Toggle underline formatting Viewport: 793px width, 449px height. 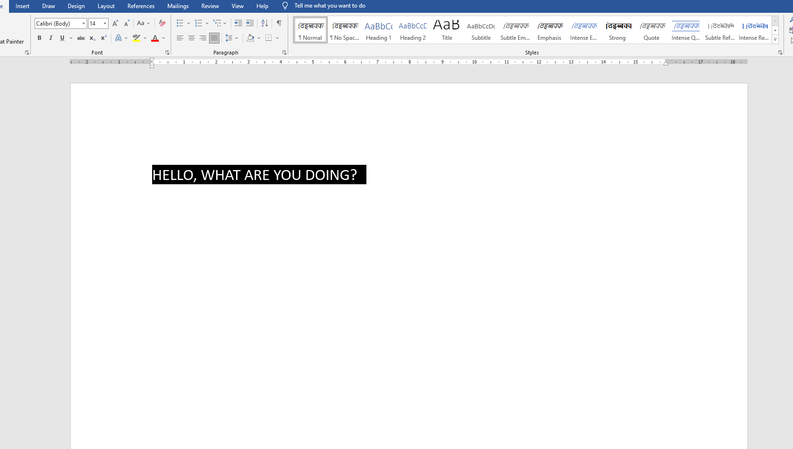coord(62,38)
